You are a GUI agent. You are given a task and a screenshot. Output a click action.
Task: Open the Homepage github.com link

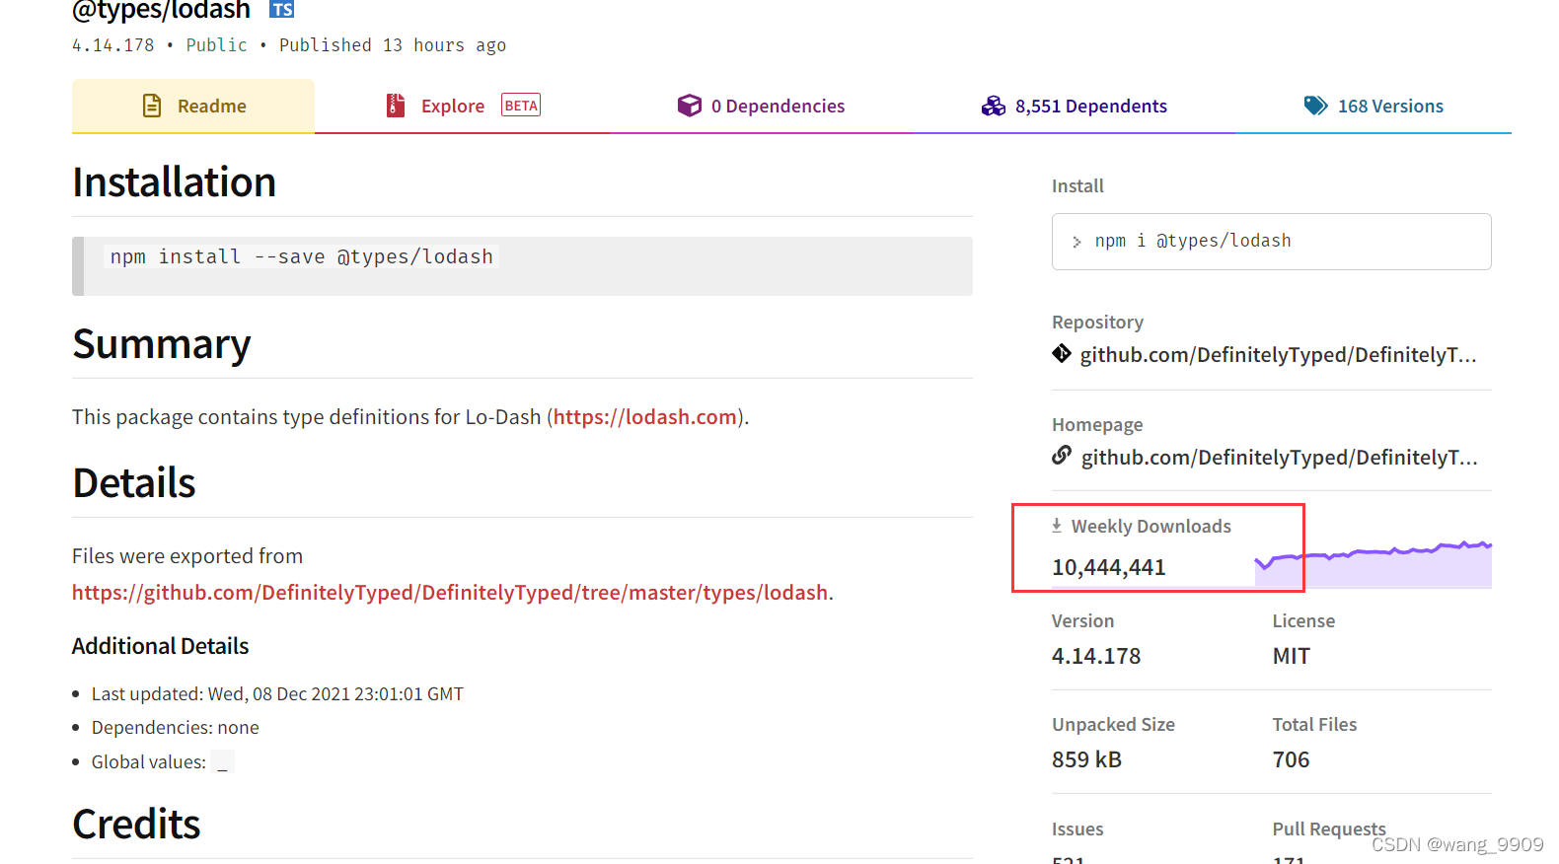coord(1279,457)
